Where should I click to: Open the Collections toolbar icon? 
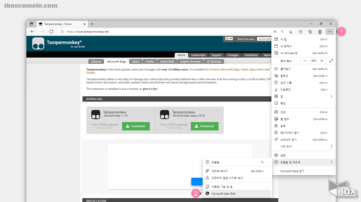point(310,32)
